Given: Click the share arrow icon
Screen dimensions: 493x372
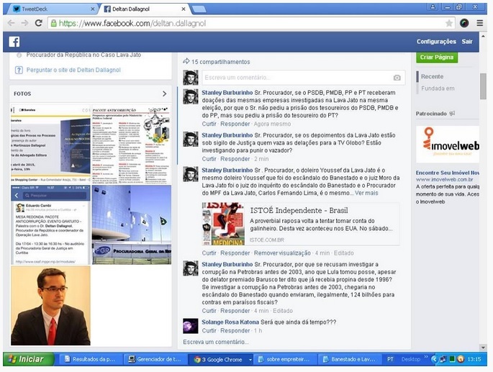Looking at the screenshot, I should [x=186, y=62].
